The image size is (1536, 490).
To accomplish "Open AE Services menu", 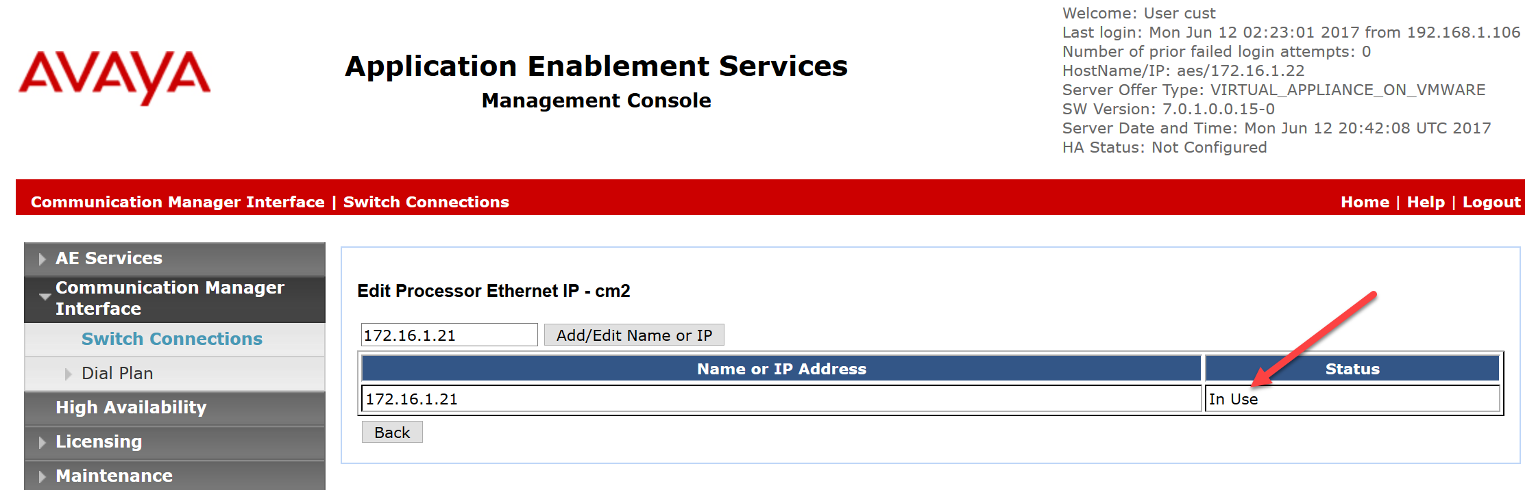I will 109,258.
